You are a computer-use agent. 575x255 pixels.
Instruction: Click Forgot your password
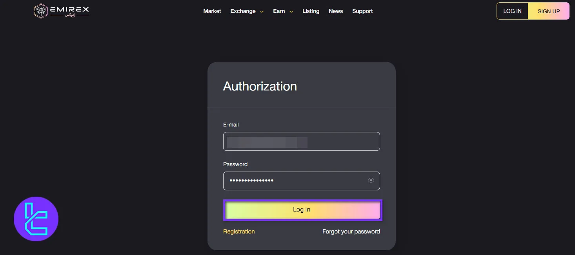[x=351, y=231]
